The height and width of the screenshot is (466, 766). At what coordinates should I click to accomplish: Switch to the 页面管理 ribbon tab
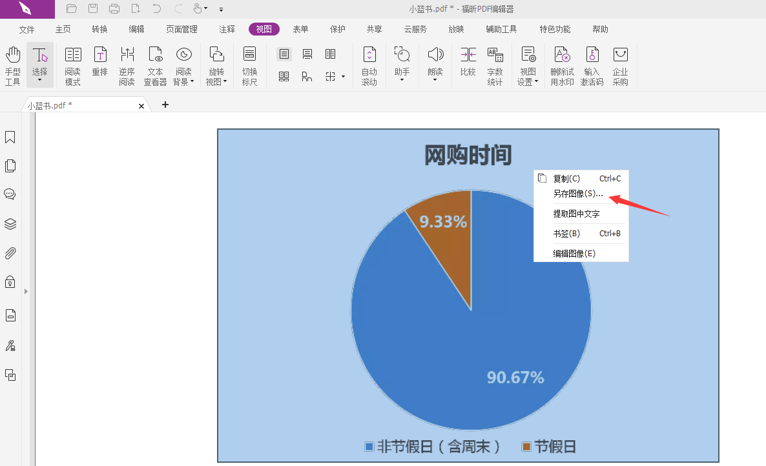(x=181, y=29)
